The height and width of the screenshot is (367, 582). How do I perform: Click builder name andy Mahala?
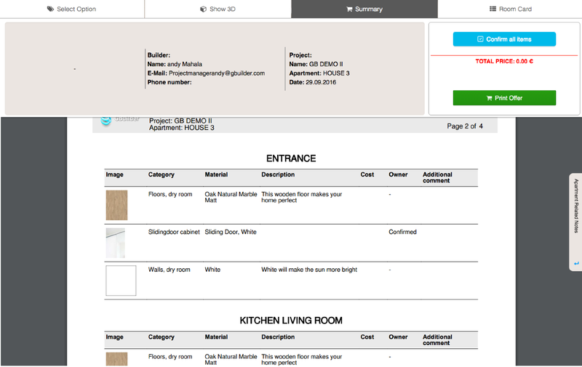pos(185,64)
